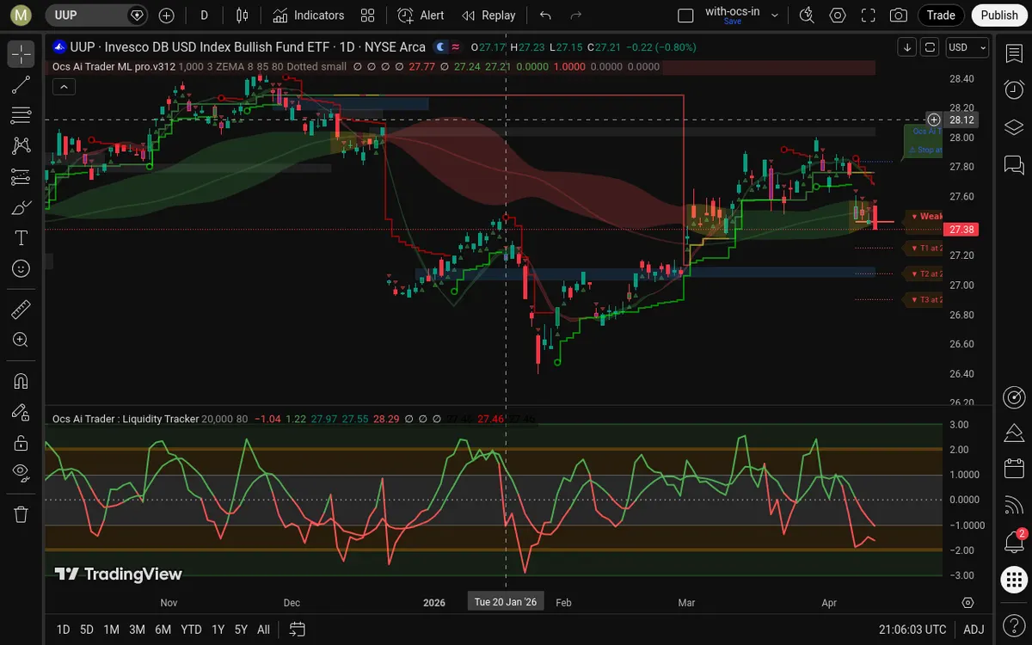Open the layout setup square icon

[x=685, y=15]
